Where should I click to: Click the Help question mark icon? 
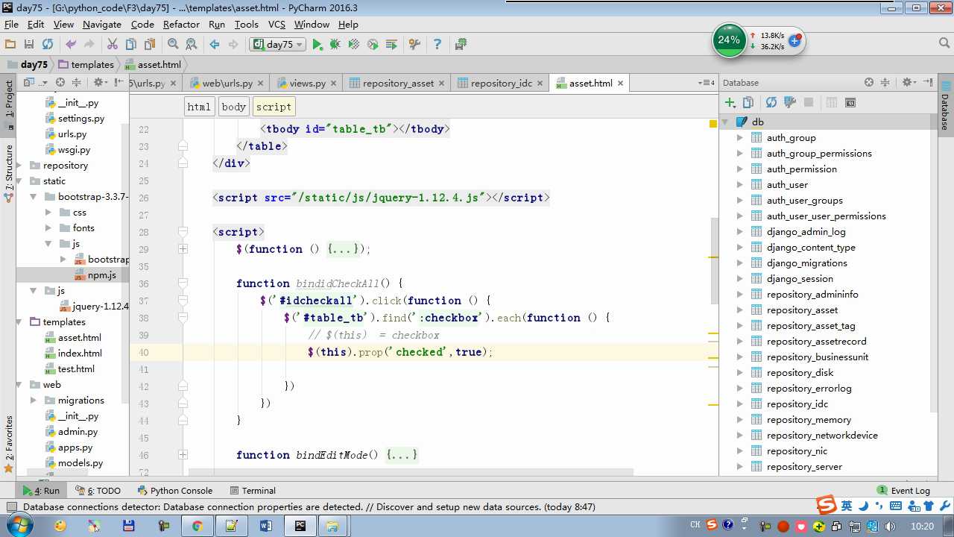437,45
